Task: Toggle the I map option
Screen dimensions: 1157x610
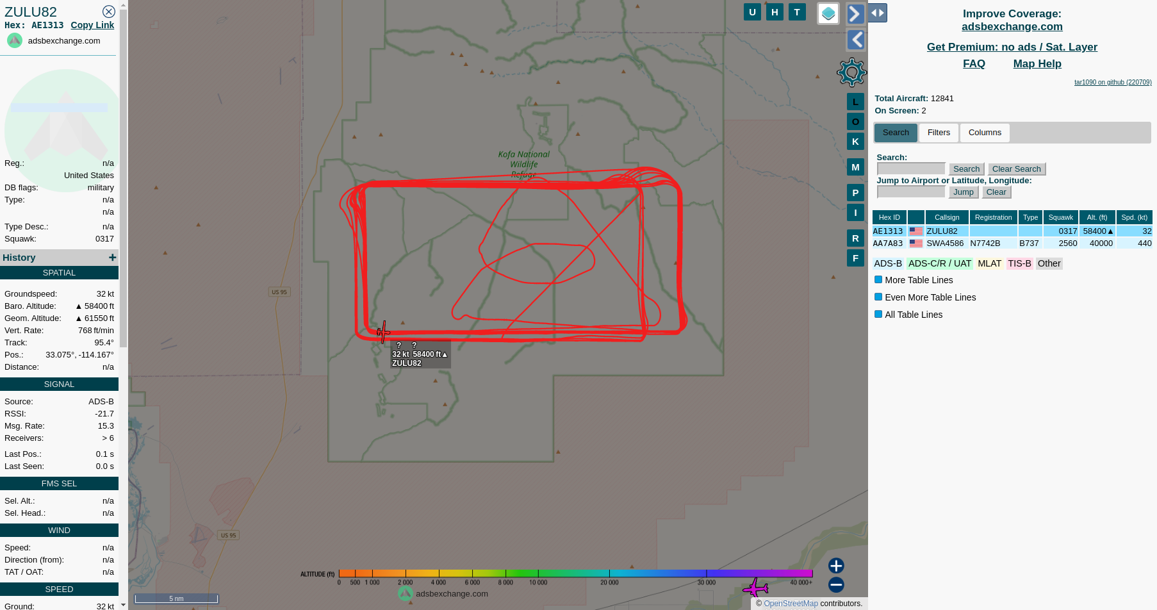Action: [855, 212]
